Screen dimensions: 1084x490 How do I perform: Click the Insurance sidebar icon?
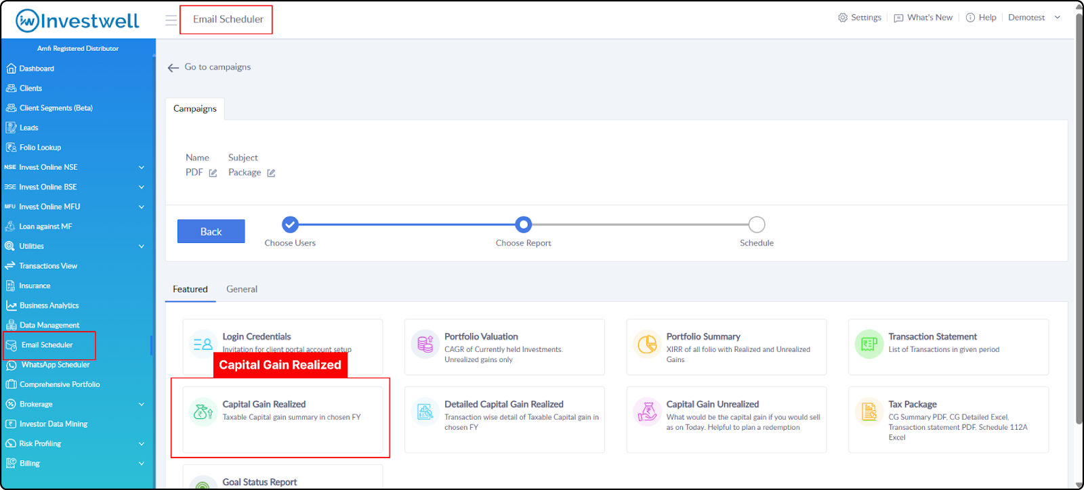[x=10, y=286]
